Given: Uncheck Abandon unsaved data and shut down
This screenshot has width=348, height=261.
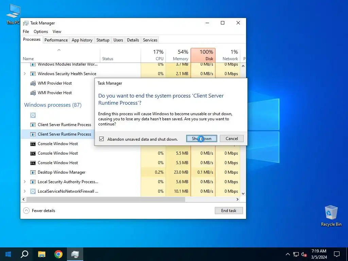Looking at the screenshot, I should [x=101, y=139].
